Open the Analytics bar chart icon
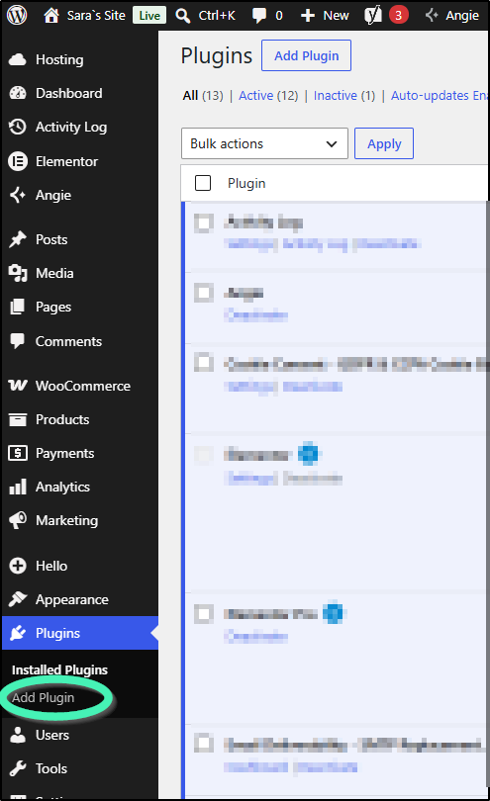The height and width of the screenshot is (801, 490). pyautogui.click(x=18, y=487)
